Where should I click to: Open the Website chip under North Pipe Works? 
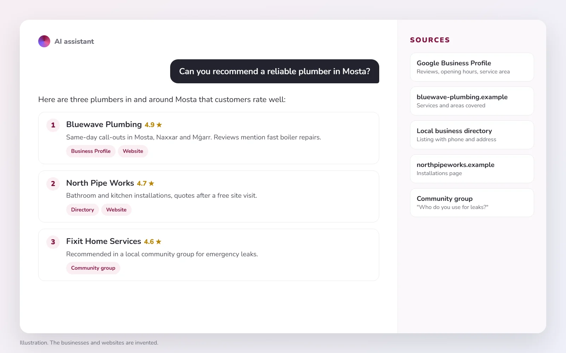[116, 210]
